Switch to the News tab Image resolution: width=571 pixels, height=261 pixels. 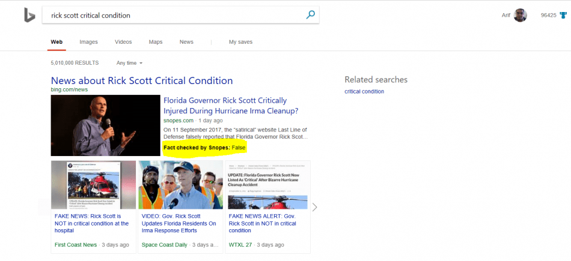pos(186,42)
